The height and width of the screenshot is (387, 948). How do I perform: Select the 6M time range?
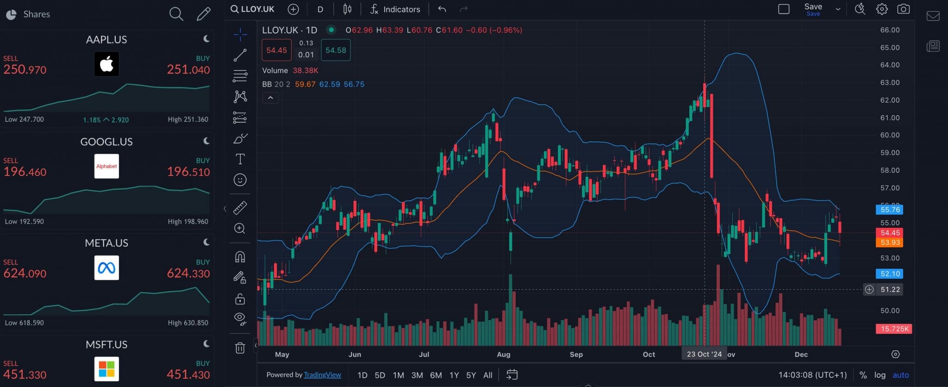click(x=436, y=375)
